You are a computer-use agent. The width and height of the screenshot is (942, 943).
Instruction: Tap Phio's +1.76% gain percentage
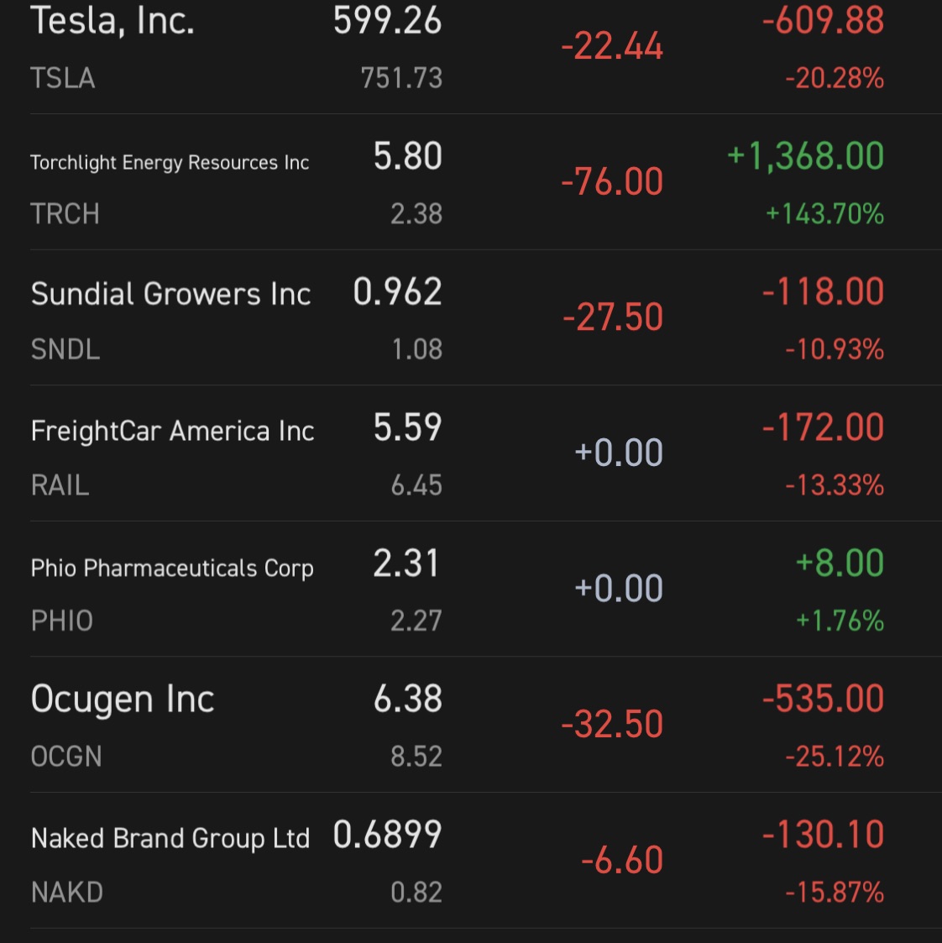point(840,621)
